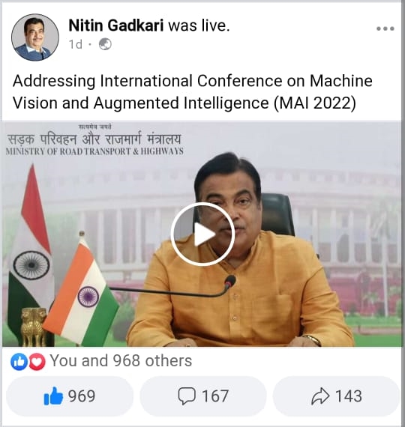
Task: Click the post caption about MAI 2022
Action: [193, 92]
